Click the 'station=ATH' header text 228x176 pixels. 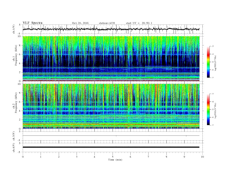click(x=107, y=23)
